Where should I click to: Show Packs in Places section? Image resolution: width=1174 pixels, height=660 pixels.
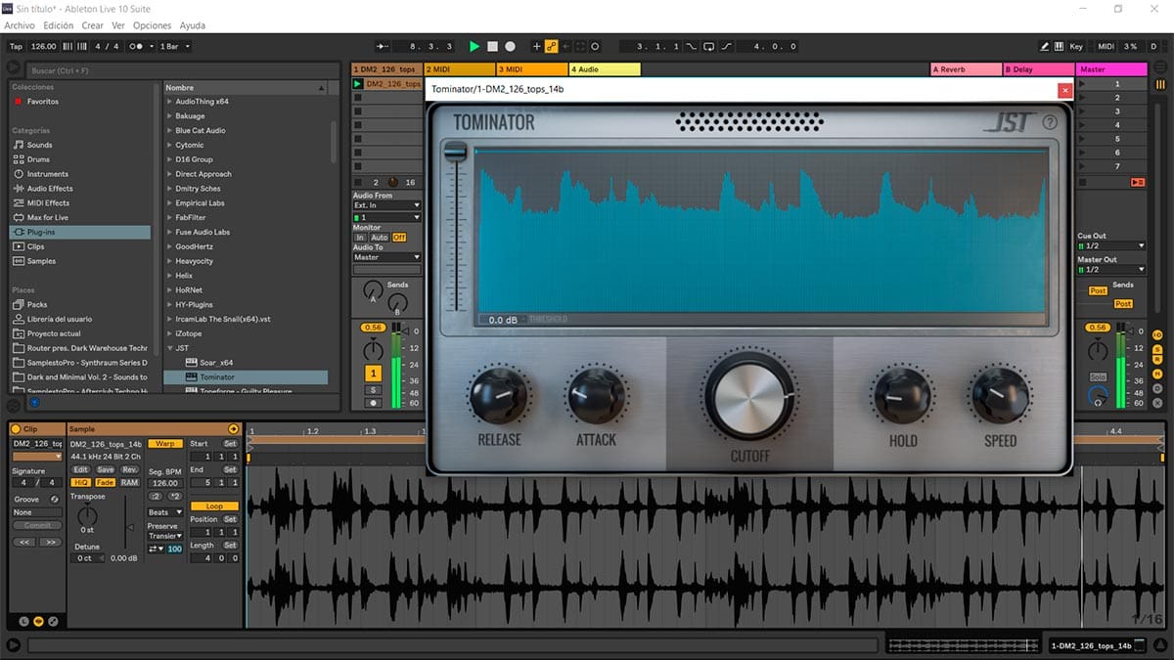36,304
